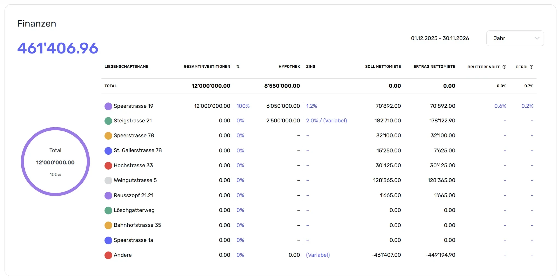Click the St. Gallerstrasse 78 property name
This screenshot has height=280, width=560.
(x=138, y=150)
